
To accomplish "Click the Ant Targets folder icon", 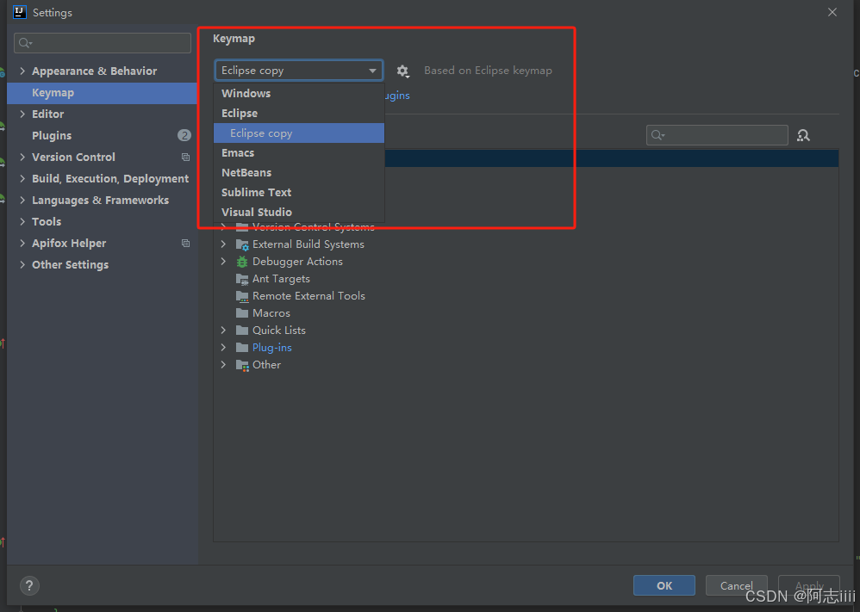I will 242,279.
